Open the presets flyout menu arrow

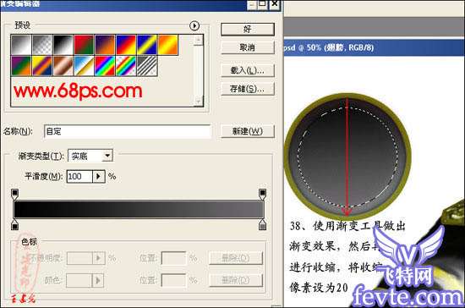[x=194, y=26]
